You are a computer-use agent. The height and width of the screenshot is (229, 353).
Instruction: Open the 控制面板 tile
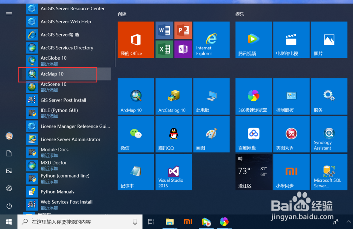click(x=291, y=96)
